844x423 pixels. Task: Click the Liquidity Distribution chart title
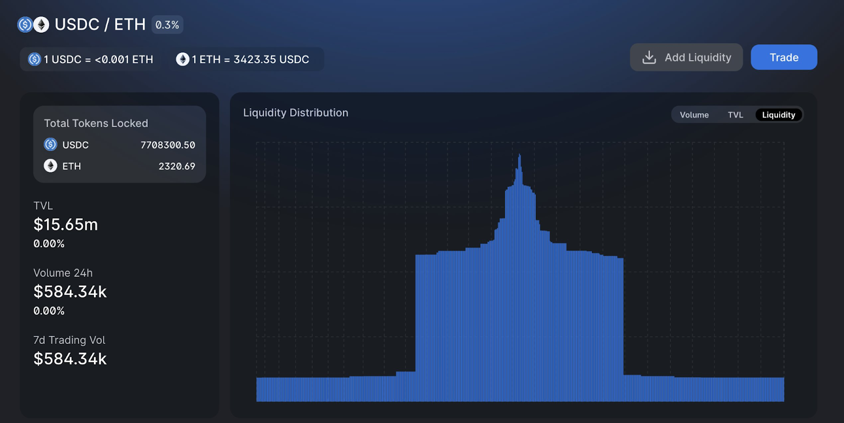(296, 113)
